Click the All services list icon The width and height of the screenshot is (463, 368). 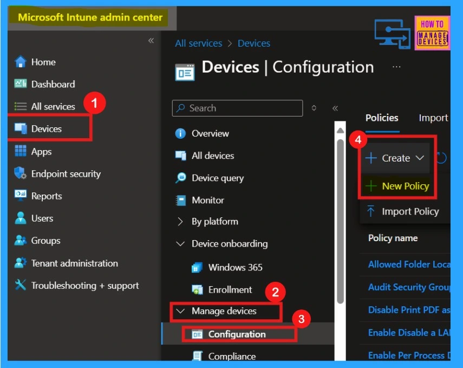click(x=21, y=106)
